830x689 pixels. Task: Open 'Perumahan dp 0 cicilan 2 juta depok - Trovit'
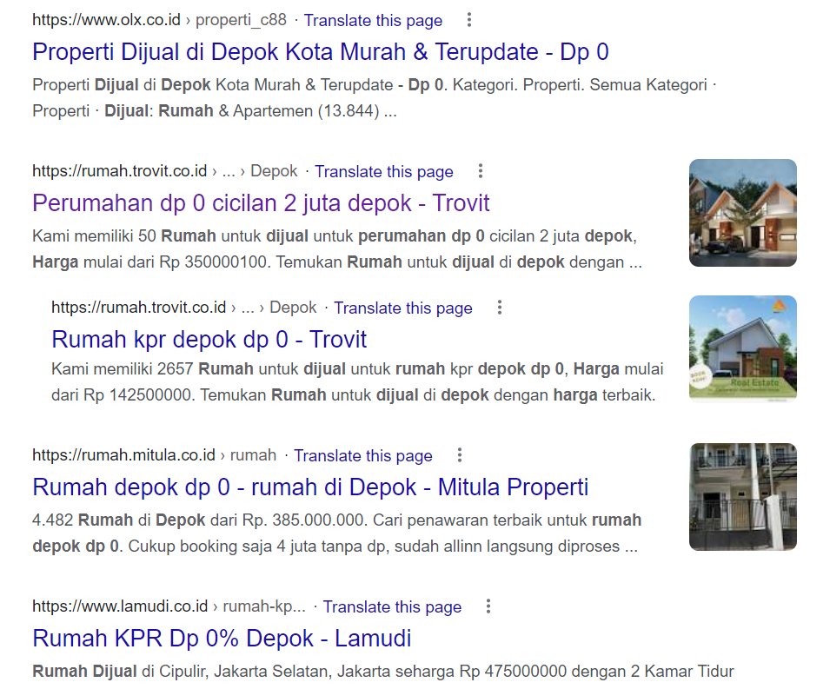click(261, 203)
